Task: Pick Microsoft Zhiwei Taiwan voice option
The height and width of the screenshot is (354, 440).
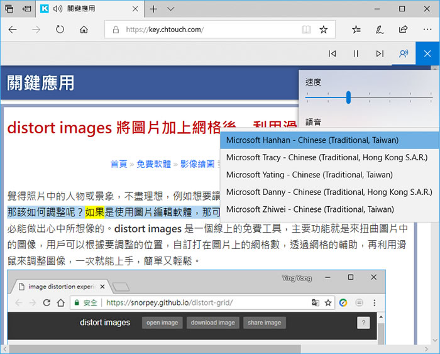Action: [x=310, y=209]
